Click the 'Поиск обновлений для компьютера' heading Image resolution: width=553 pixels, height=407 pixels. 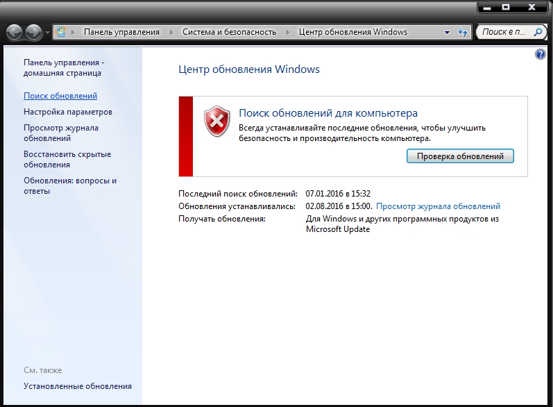[x=328, y=113]
